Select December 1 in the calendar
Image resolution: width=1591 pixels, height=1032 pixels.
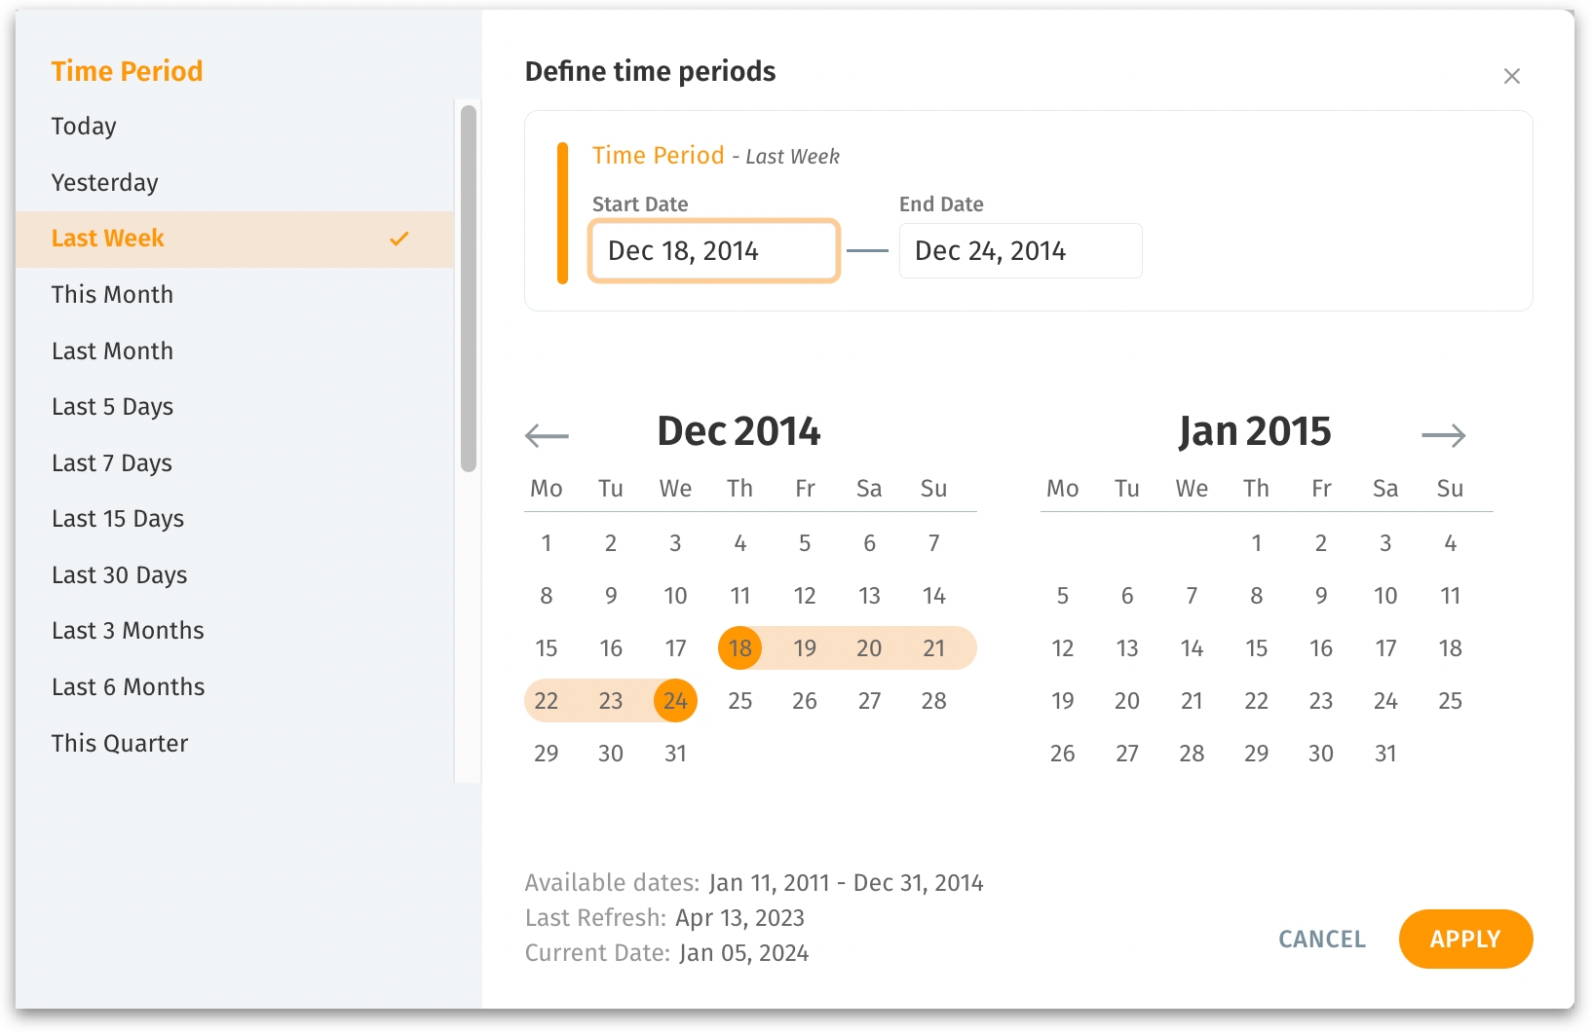coord(547,543)
